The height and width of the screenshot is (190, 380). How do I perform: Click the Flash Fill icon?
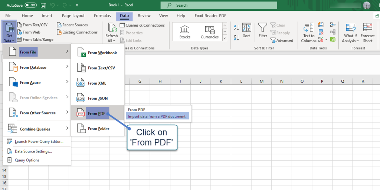click(321, 25)
